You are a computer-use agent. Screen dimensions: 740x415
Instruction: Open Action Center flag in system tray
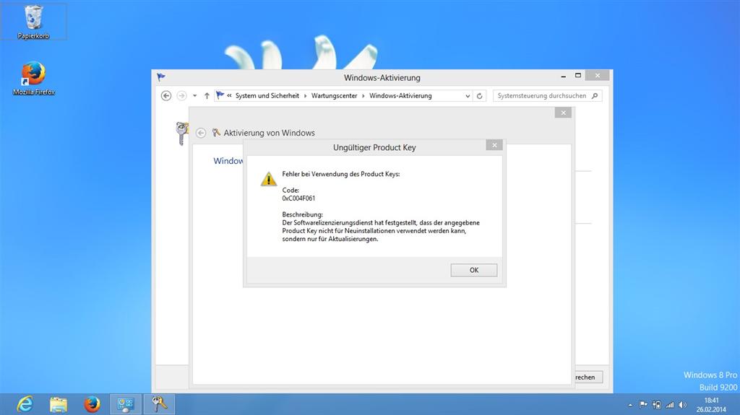[643, 405]
